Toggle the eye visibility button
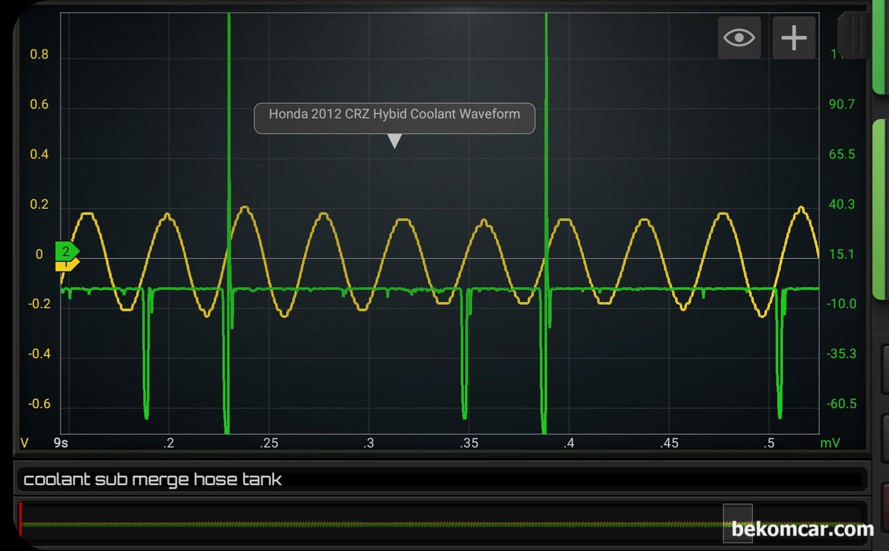This screenshot has height=551, width=889. pyautogui.click(x=739, y=38)
